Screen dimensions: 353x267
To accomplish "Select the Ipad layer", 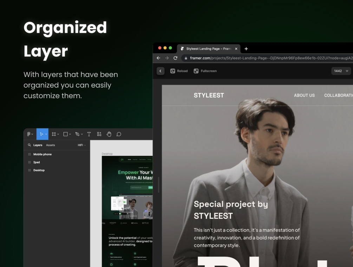I will coord(37,162).
